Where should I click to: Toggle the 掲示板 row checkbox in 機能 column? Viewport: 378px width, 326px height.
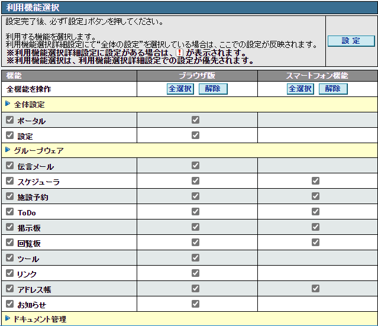[x=9, y=227]
